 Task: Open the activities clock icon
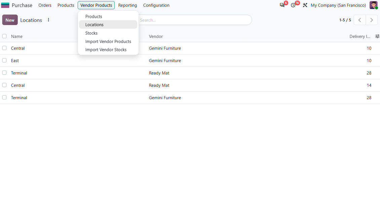(293, 5)
